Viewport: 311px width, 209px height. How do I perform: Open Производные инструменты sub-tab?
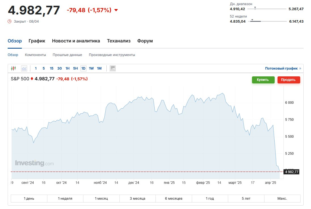coord(112,55)
